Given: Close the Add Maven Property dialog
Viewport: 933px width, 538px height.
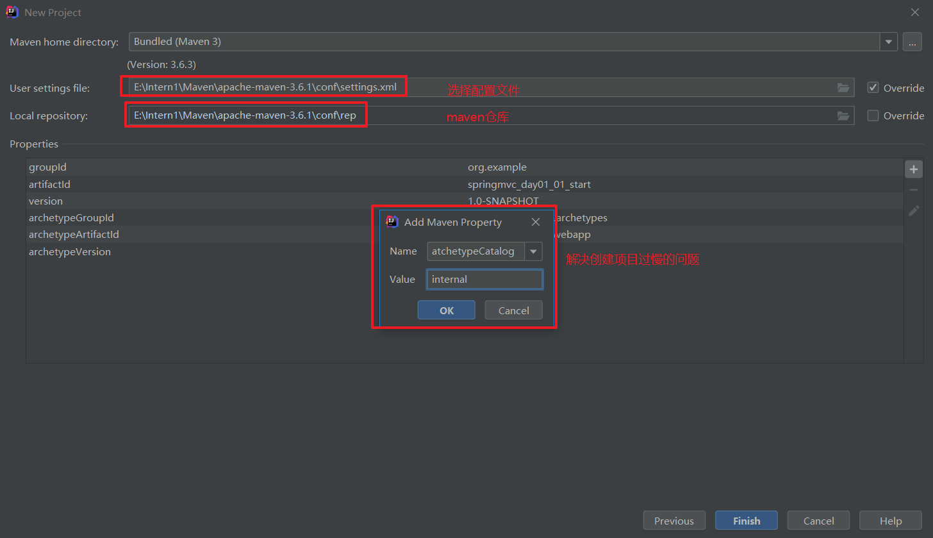Looking at the screenshot, I should pyautogui.click(x=536, y=222).
